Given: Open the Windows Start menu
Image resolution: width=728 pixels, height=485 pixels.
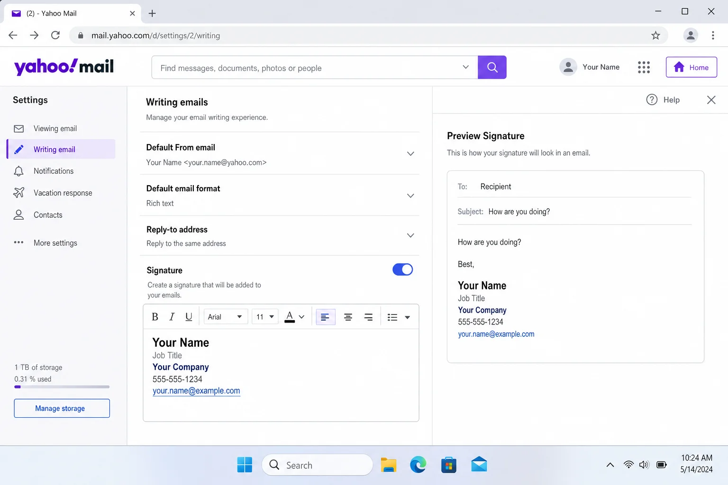Looking at the screenshot, I should tap(245, 465).
